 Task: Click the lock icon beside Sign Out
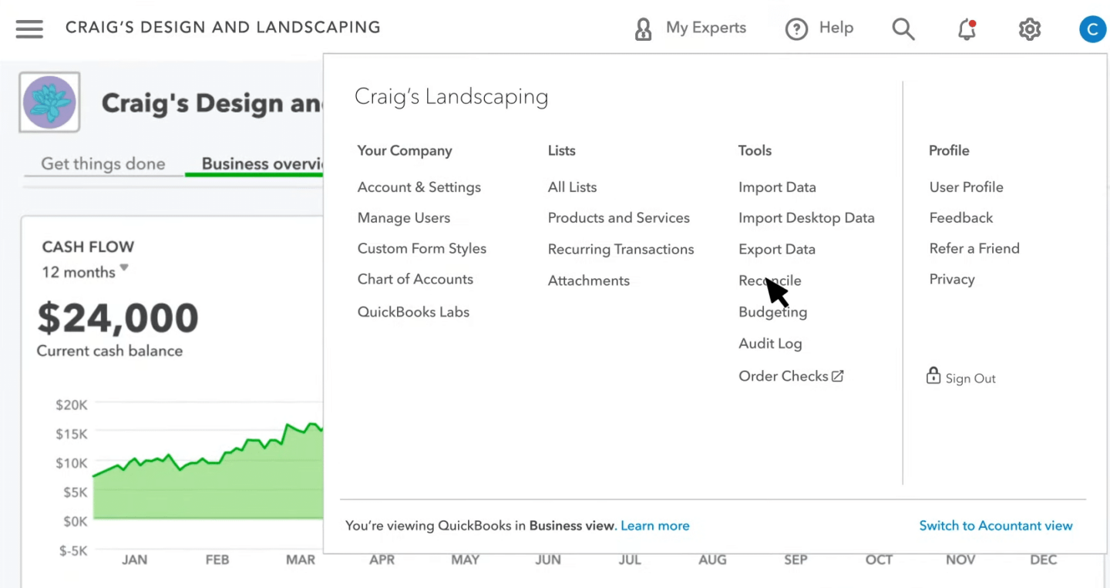[933, 375]
